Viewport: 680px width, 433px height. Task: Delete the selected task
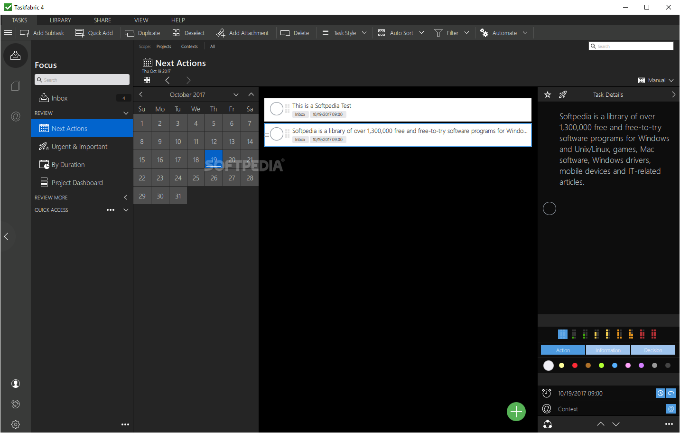coord(295,33)
